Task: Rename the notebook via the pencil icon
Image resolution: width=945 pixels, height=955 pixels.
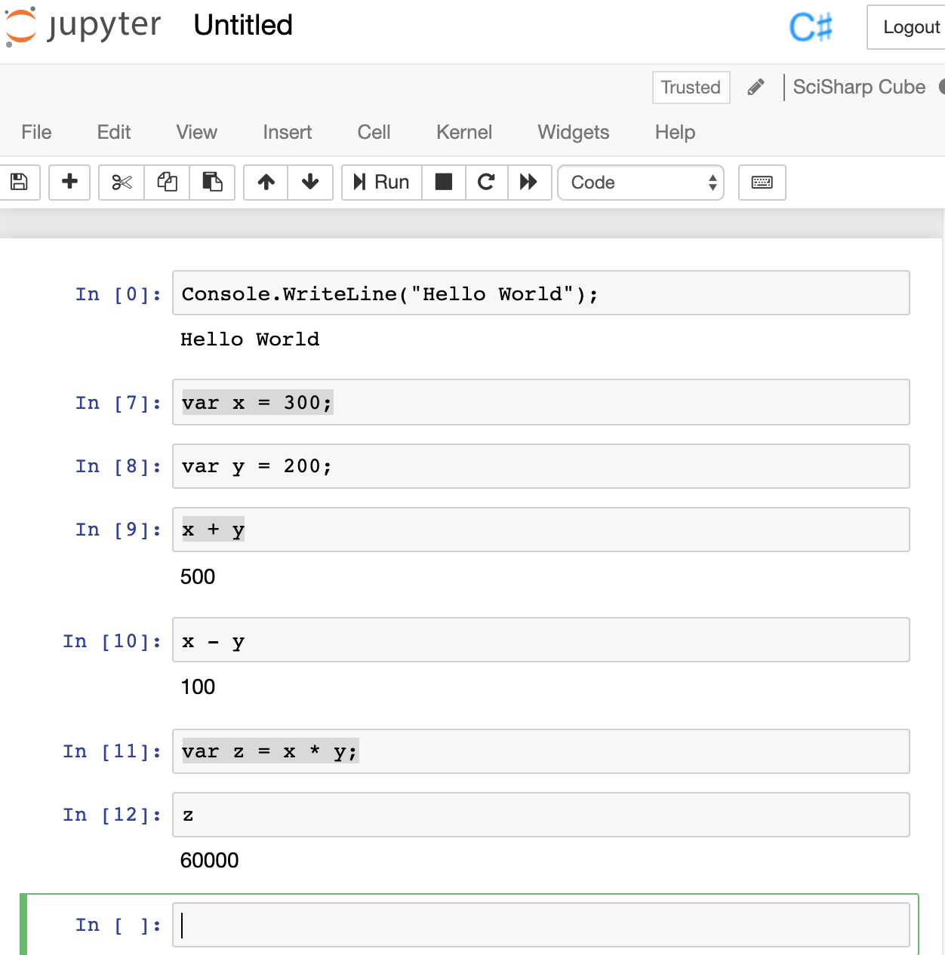Action: coord(755,88)
